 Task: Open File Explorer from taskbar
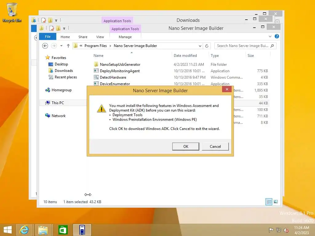(43, 230)
